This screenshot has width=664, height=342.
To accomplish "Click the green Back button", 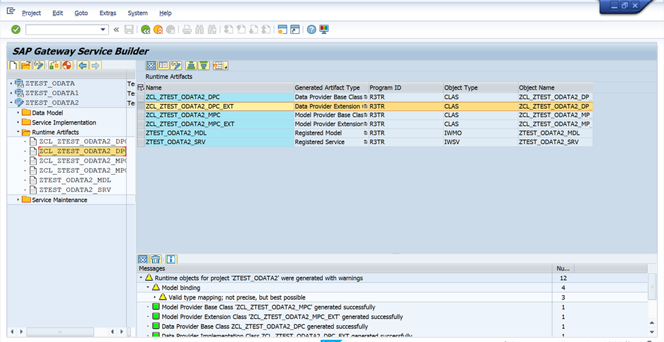I will [x=146, y=30].
